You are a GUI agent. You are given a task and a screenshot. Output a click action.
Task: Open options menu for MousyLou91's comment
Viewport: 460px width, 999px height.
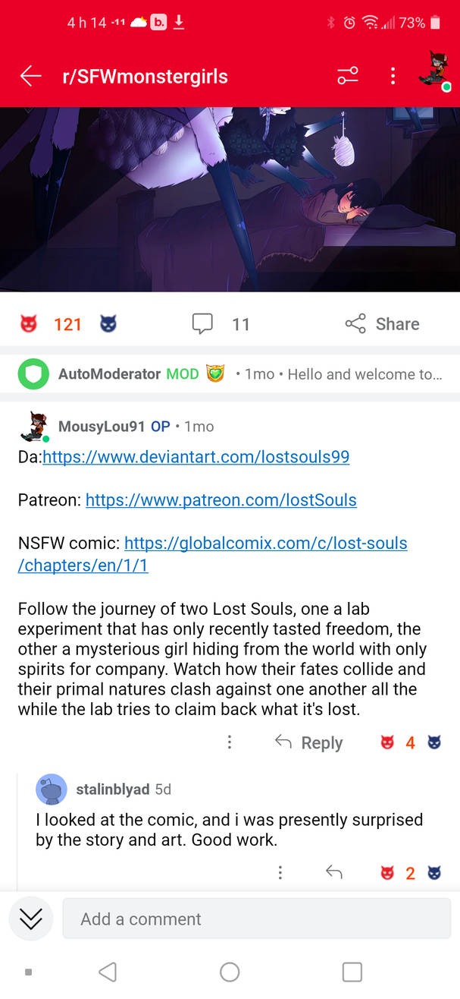230,742
